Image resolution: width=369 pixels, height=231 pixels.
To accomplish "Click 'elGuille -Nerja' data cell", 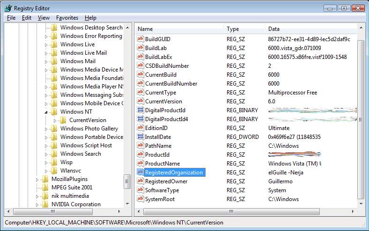I will (286, 173).
